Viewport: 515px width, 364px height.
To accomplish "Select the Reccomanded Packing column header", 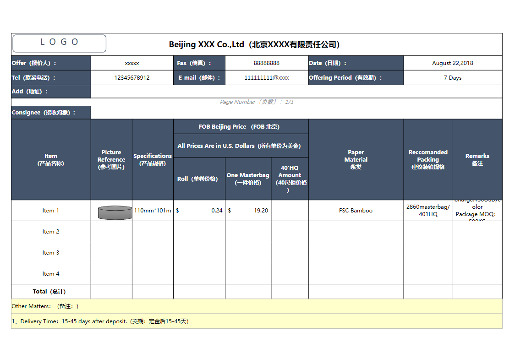I will pyautogui.click(x=428, y=159).
